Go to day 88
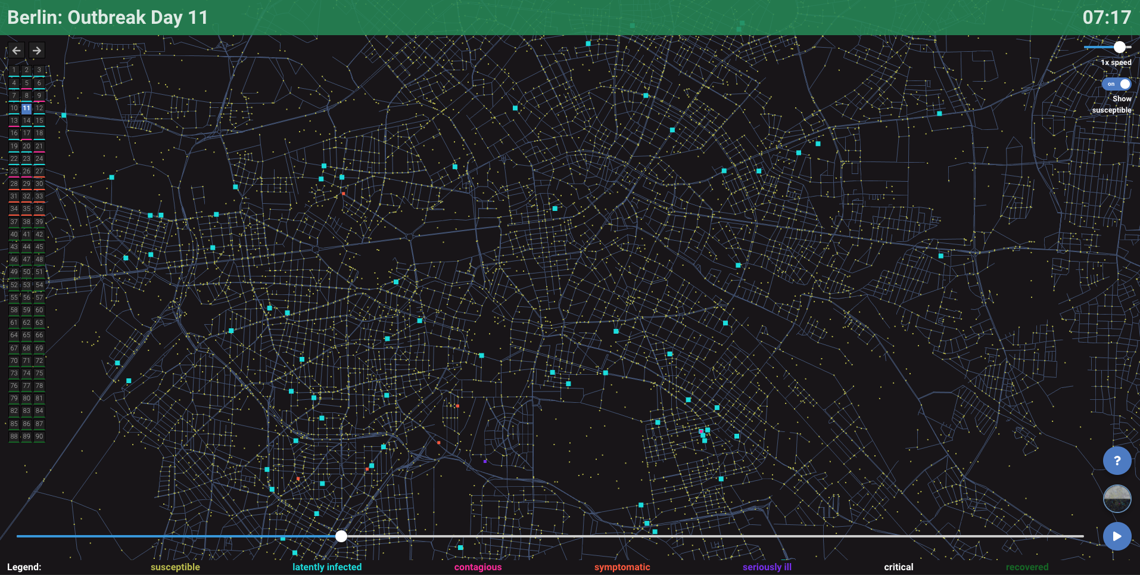The height and width of the screenshot is (575, 1140). click(x=14, y=436)
